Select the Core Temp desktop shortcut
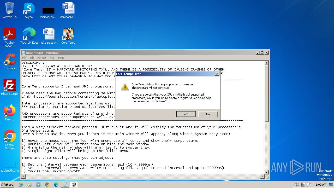This screenshot has height=188, width=334. coord(68,36)
